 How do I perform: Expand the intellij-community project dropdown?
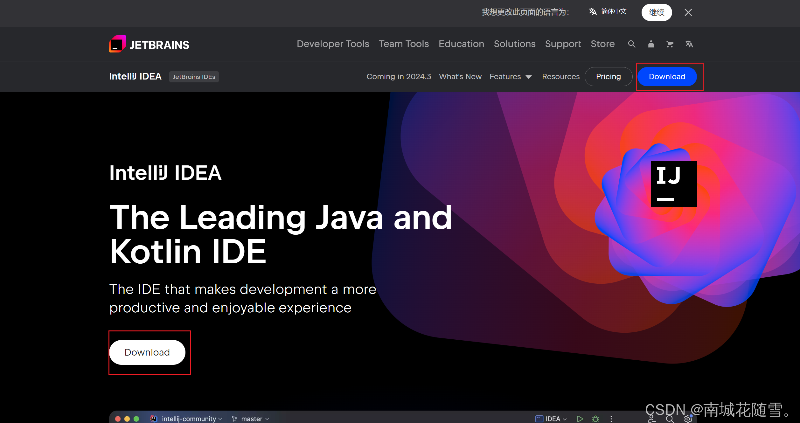pyautogui.click(x=191, y=419)
